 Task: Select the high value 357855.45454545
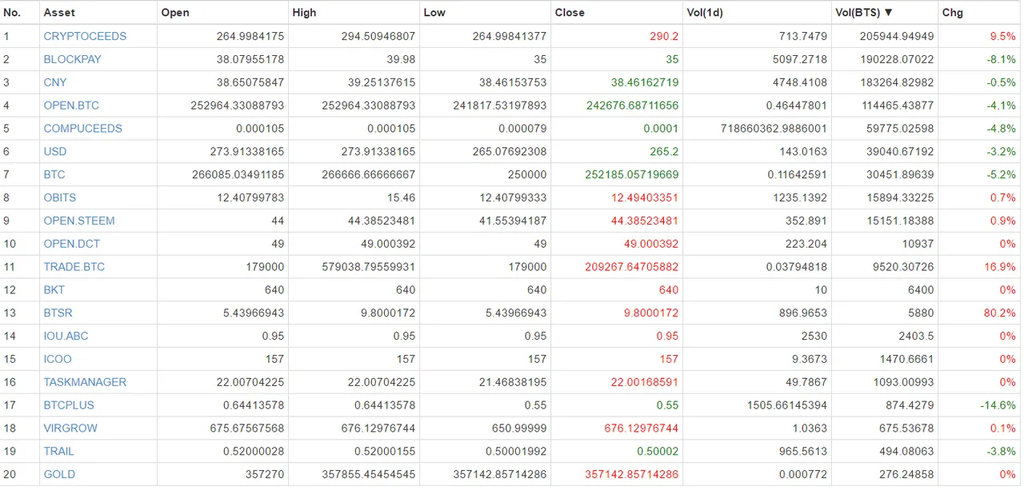click(369, 475)
